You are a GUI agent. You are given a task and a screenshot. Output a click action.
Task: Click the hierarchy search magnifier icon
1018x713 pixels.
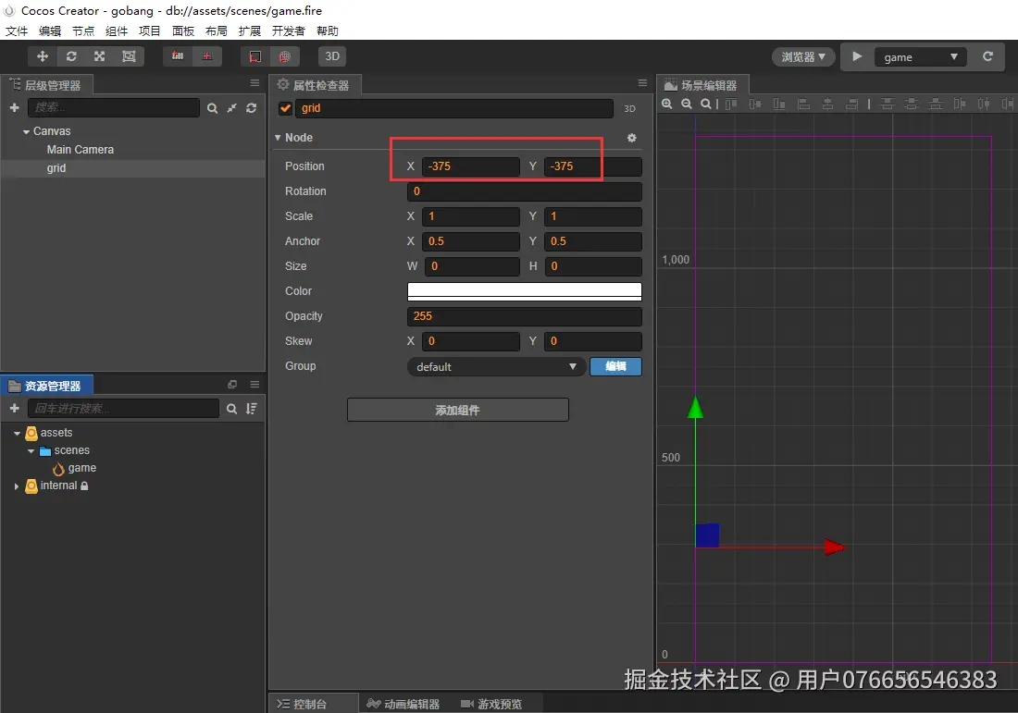tap(212, 108)
